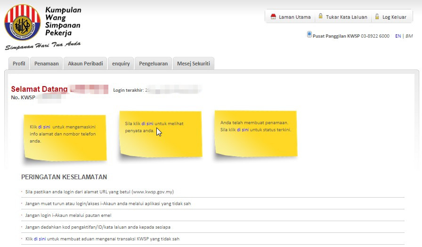Screen dimensions: 422x247
Task: Click the red house Laman Utama icon
Action: coord(273,16)
